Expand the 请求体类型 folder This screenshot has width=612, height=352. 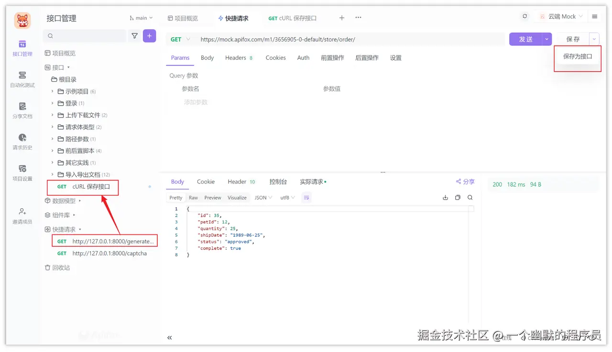(x=53, y=127)
